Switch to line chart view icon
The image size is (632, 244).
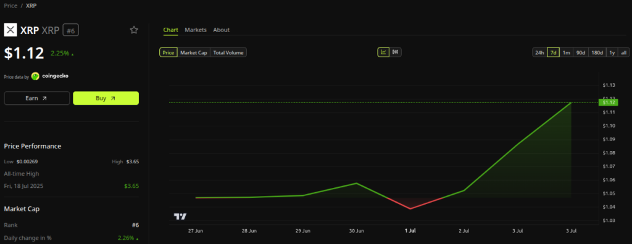pos(383,52)
